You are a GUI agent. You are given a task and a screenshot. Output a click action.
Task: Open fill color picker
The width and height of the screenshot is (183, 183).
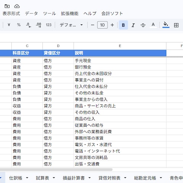(166, 25)
